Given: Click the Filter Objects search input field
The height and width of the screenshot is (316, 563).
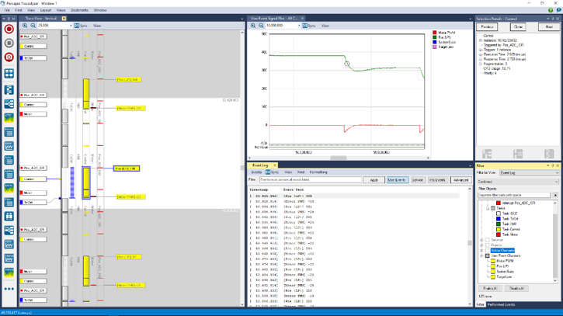Looking at the screenshot, I should [x=514, y=195].
